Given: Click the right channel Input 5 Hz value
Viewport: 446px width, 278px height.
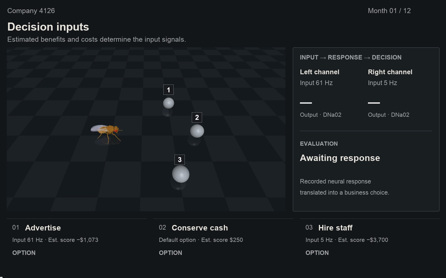Looking at the screenshot, I should point(382,83).
